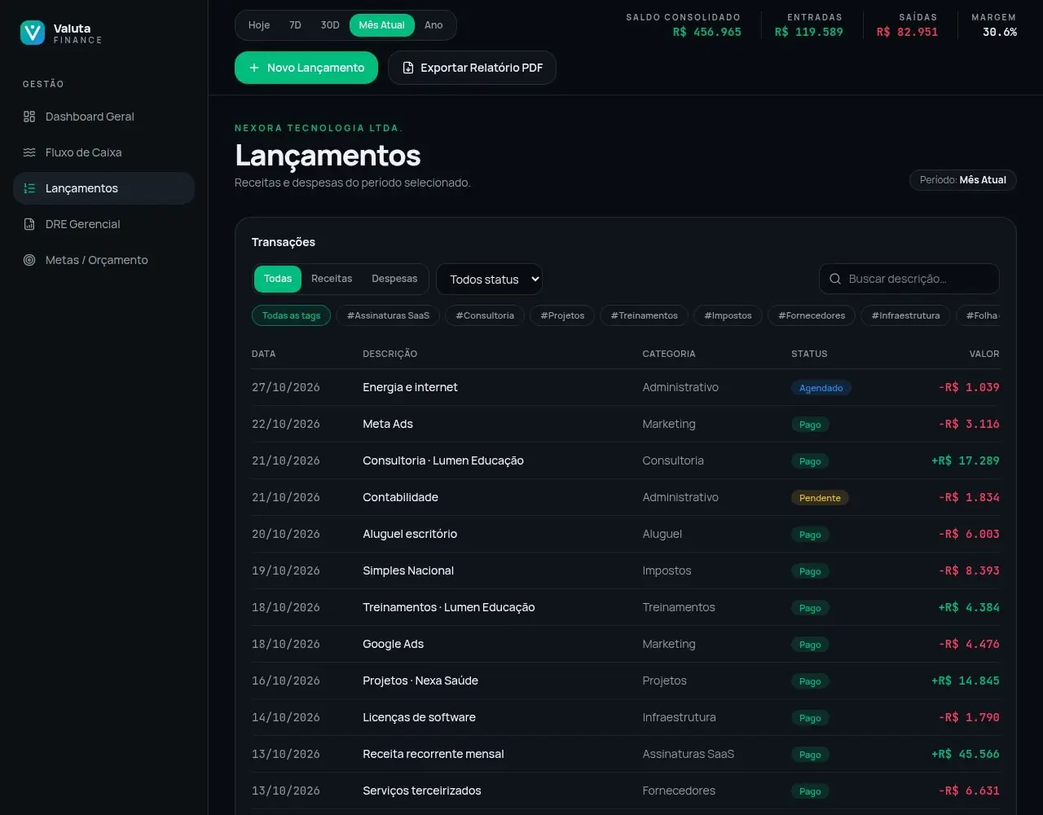Image resolution: width=1043 pixels, height=815 pixels.
Task: Click the PDF file icon on export button
Action: 408,68
